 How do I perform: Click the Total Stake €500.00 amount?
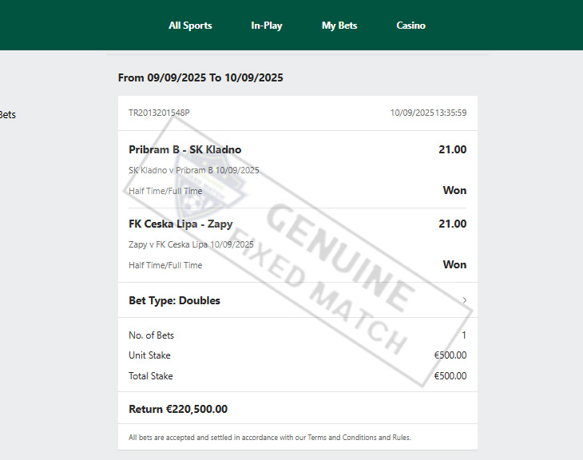tap(450, 375)
